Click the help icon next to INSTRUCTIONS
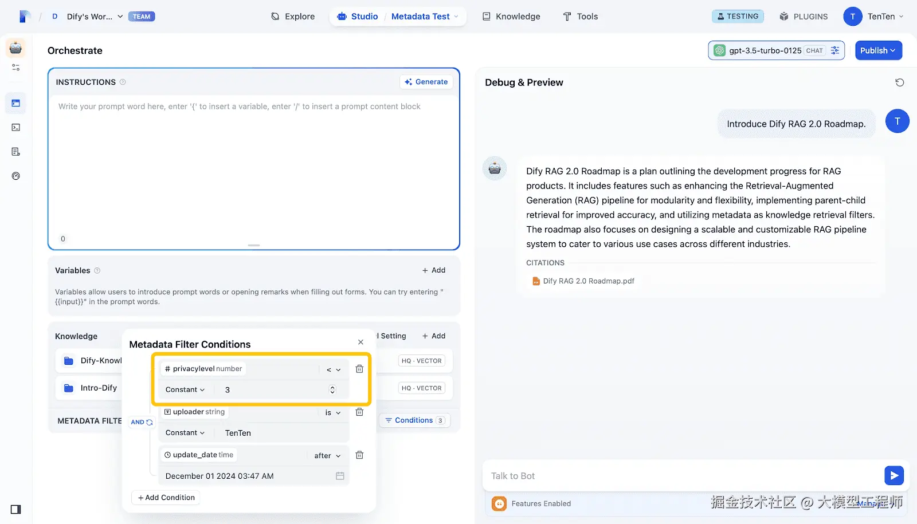The height and width of the screenshot is (524, 917). click(123, 82)
